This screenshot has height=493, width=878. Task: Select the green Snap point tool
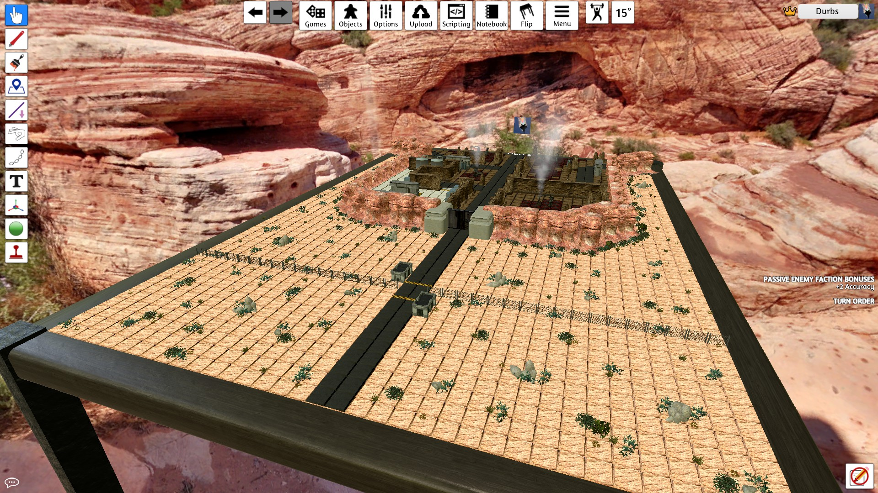click(x=16, y=229)
